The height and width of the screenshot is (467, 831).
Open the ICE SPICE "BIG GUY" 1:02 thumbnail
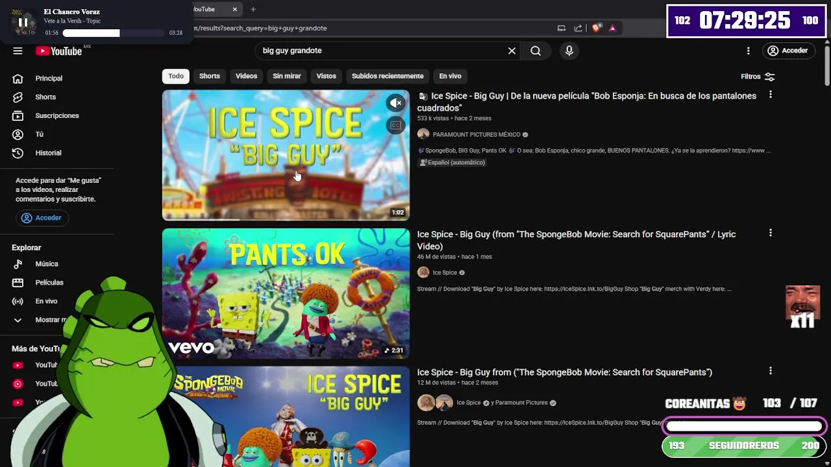click(286, 155)
